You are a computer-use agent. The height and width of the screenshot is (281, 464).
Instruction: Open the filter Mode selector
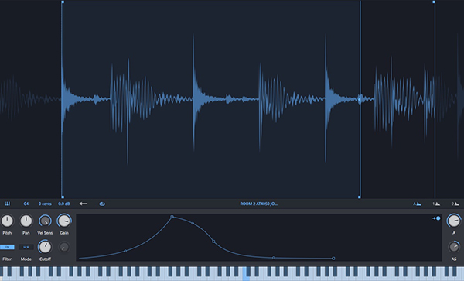(x=26, y=247)
